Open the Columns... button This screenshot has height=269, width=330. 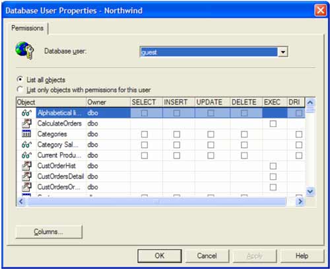[49, 232]
